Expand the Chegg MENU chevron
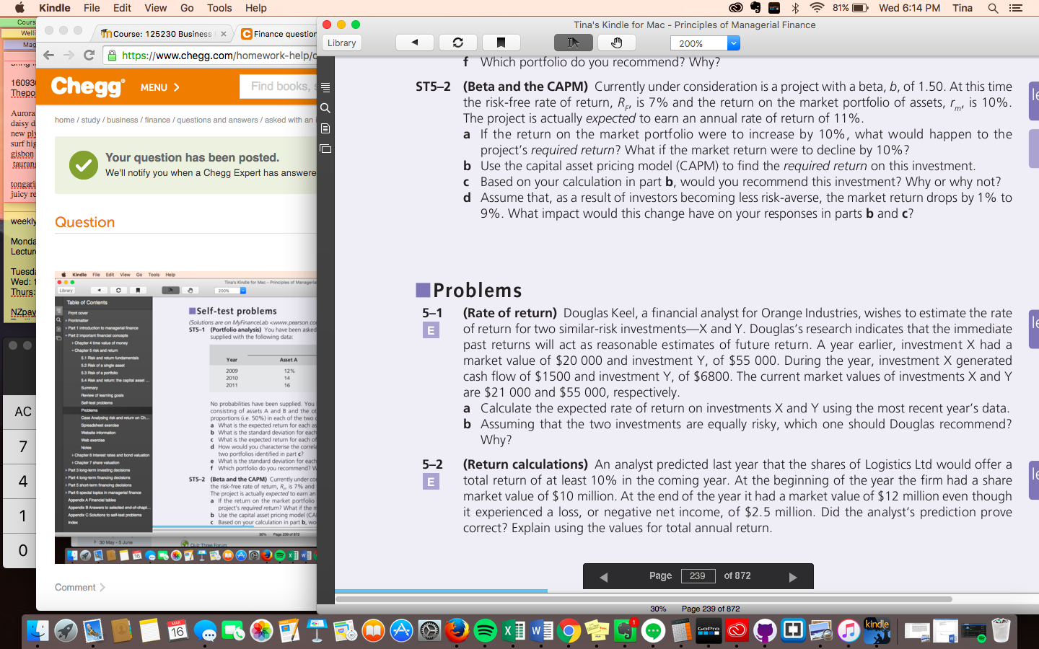The image size is (1039, 649). pos(176,87)
